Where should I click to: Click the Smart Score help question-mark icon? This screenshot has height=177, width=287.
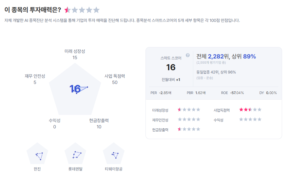[188, 55]
